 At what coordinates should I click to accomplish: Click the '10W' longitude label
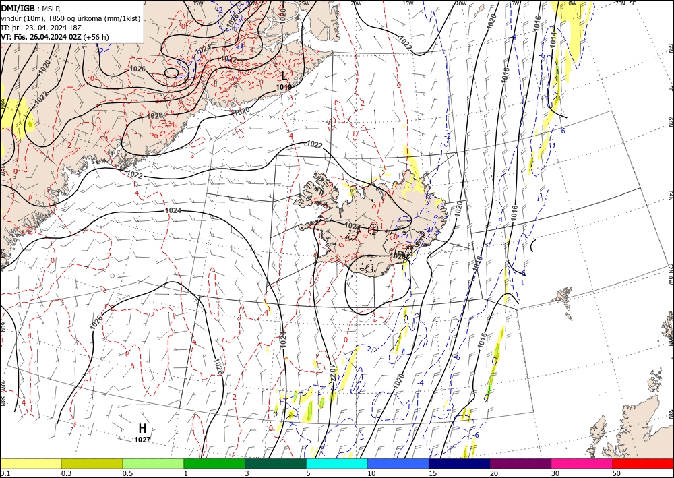pyautogui.click(x=461, y=3)
